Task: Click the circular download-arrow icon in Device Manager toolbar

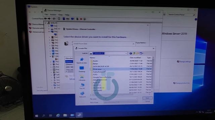Action: point(84,19)
